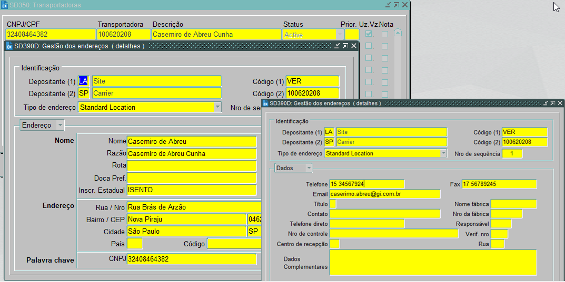The width and height of the screenshot is (565, 282).
Task: Click the Nome fábrica field
Action: (514, 204)
